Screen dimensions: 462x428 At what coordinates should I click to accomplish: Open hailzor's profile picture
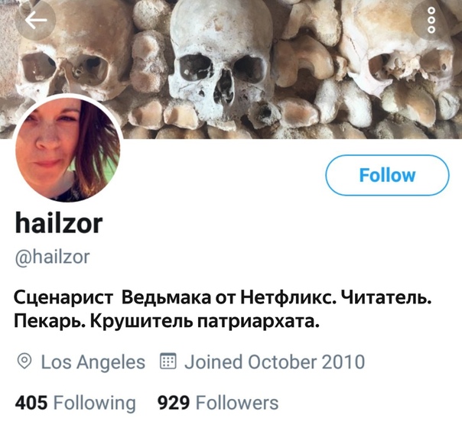tap(68, 149)
